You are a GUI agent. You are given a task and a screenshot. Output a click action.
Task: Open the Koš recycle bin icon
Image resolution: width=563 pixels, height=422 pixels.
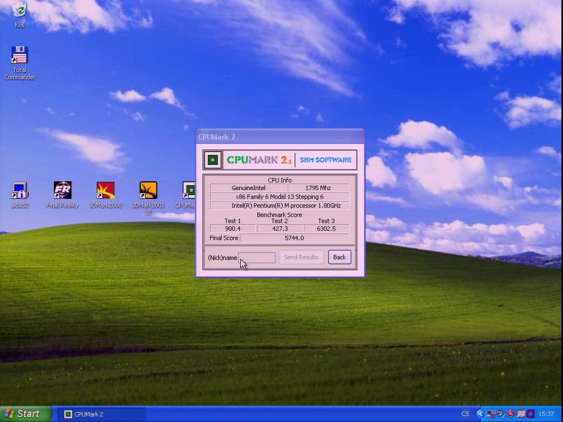click(x=19, y=14)
